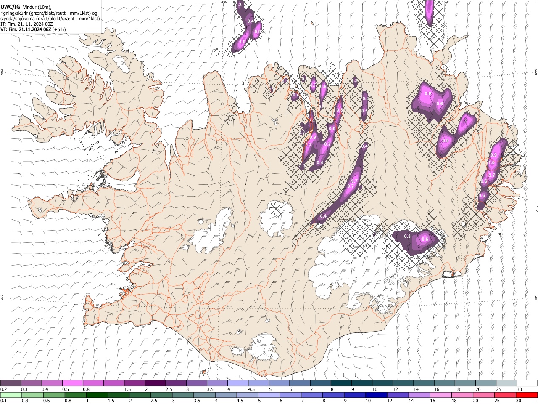Select top-row bright pink swatch between 0.5 and 0.8
538x404 pixels.
(x=72, y=383)
